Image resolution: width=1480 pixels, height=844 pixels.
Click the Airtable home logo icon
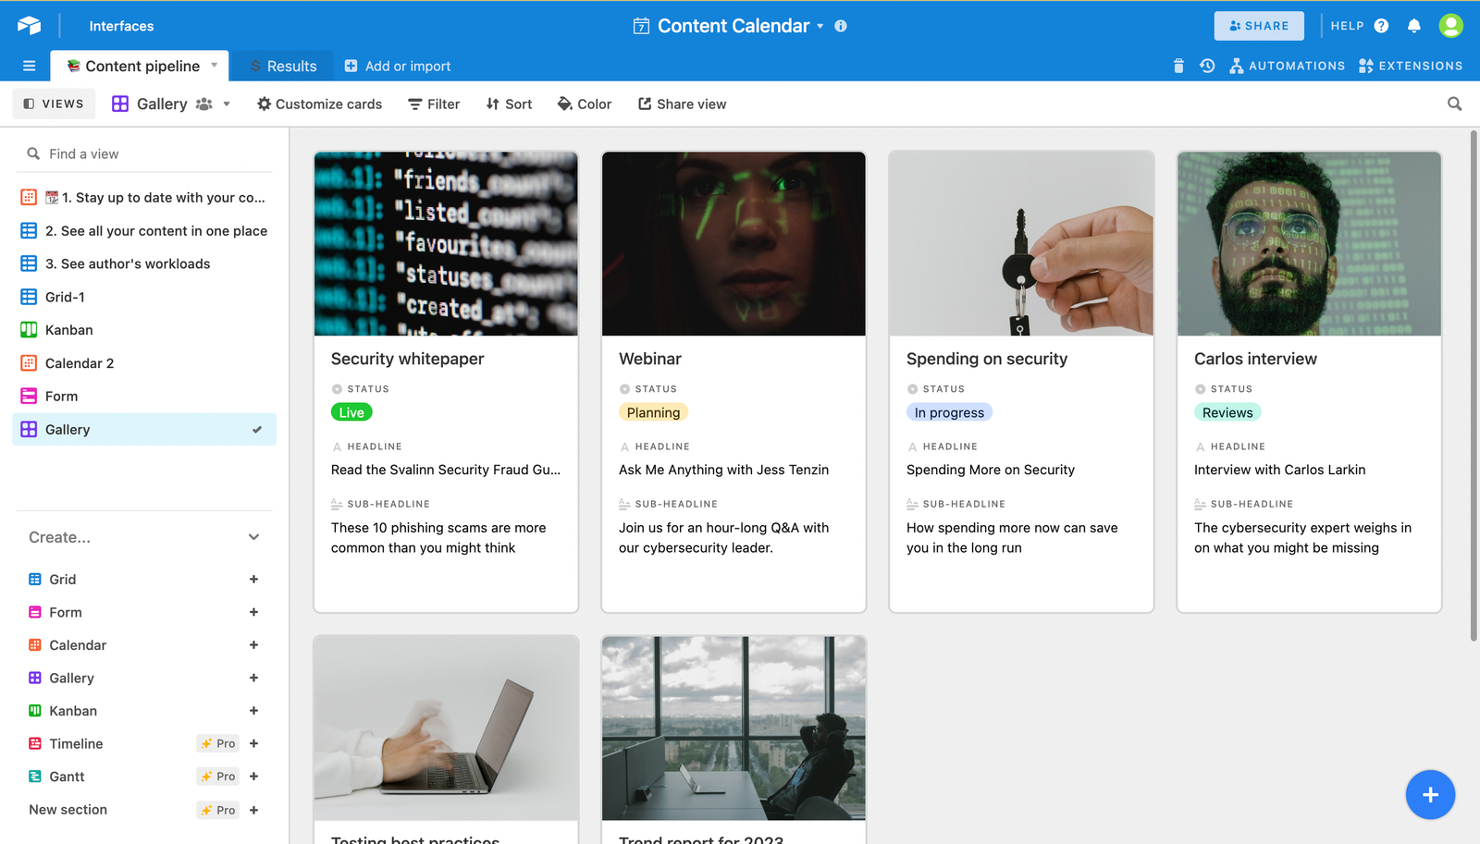click(30, 26)
